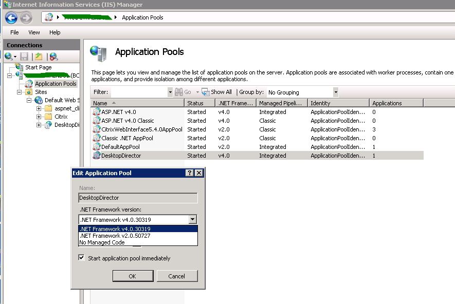The height and width of the screenshot is (304, 455).
Task: Open the File menu
Action: pyautogui.click(x=14, y=32)
